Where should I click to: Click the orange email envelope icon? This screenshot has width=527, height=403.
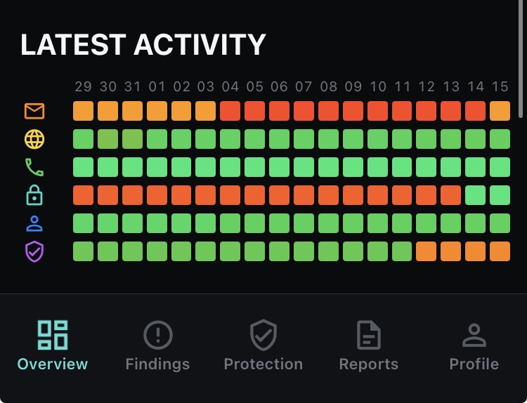pos(34,111)
